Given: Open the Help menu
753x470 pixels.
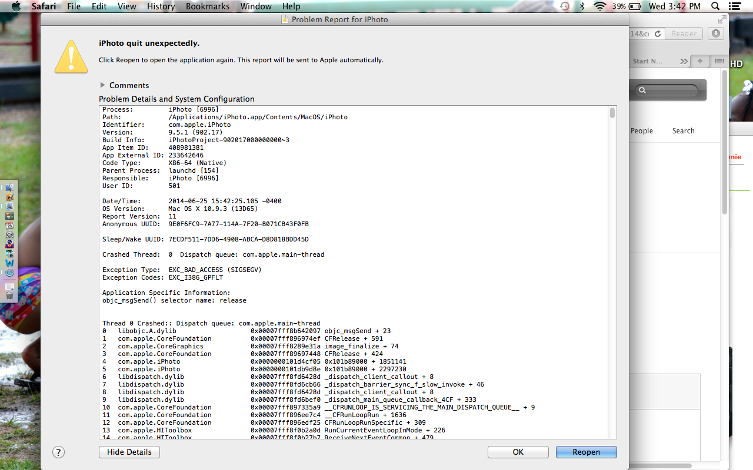Looking at the screenshot, I should (x=291, y=6).
